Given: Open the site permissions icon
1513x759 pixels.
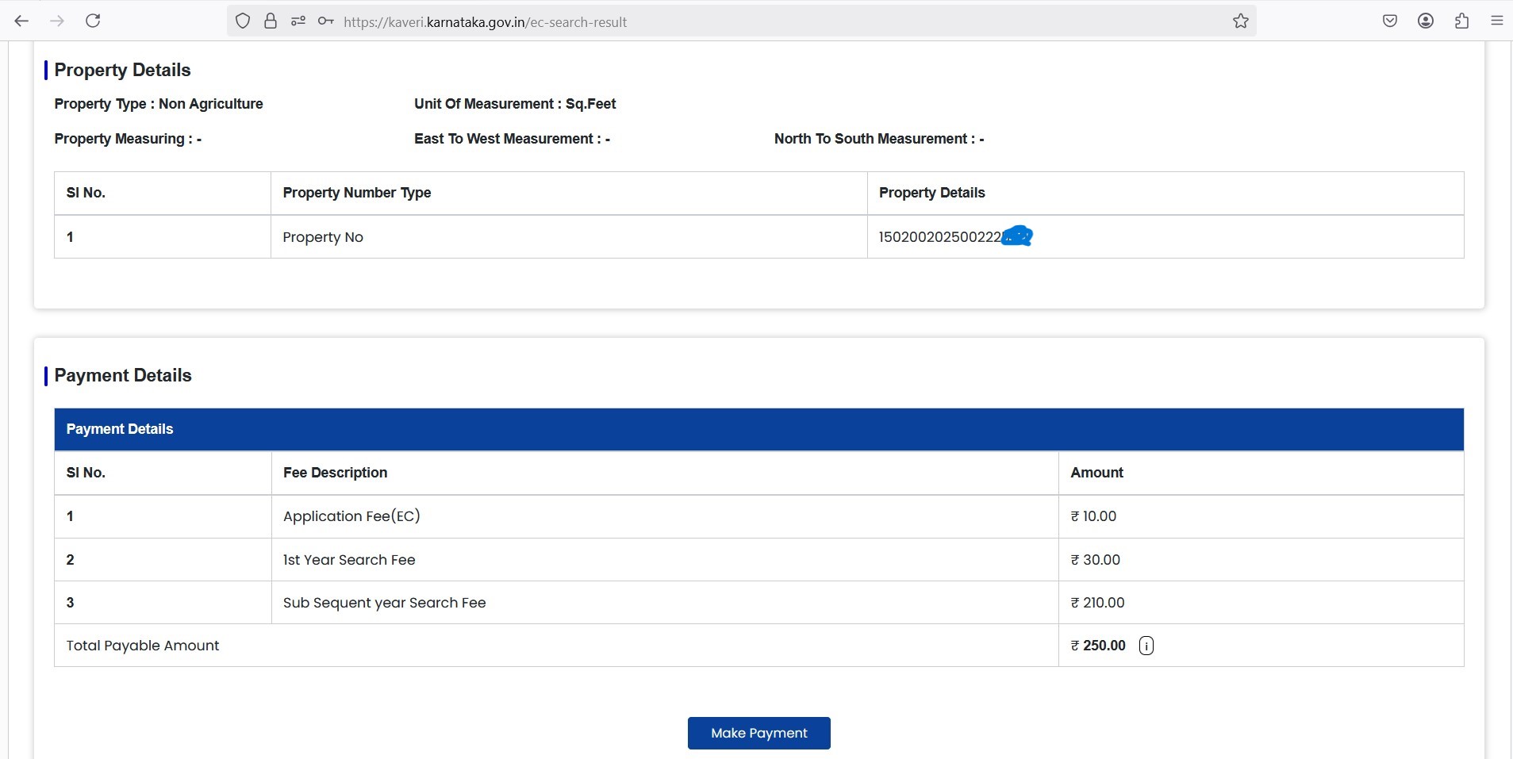Looking at the screenshot, I should [298, 21].
